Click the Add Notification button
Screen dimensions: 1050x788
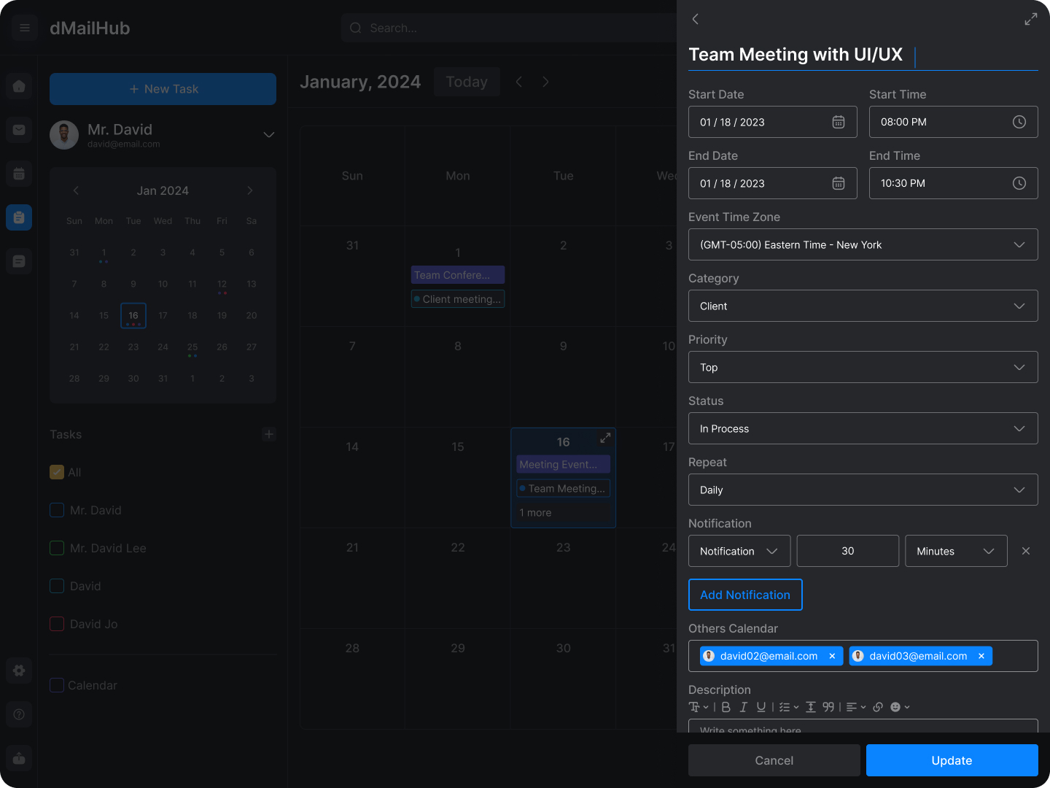[745, 595]
